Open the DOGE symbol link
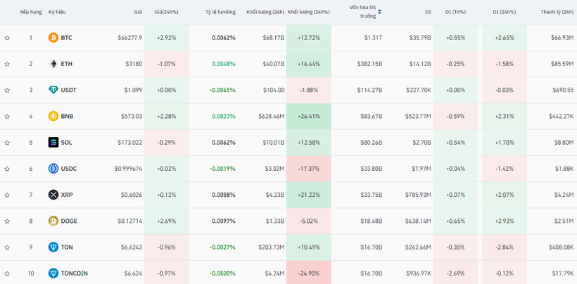 pyautogui.click(x=69, y=221)
